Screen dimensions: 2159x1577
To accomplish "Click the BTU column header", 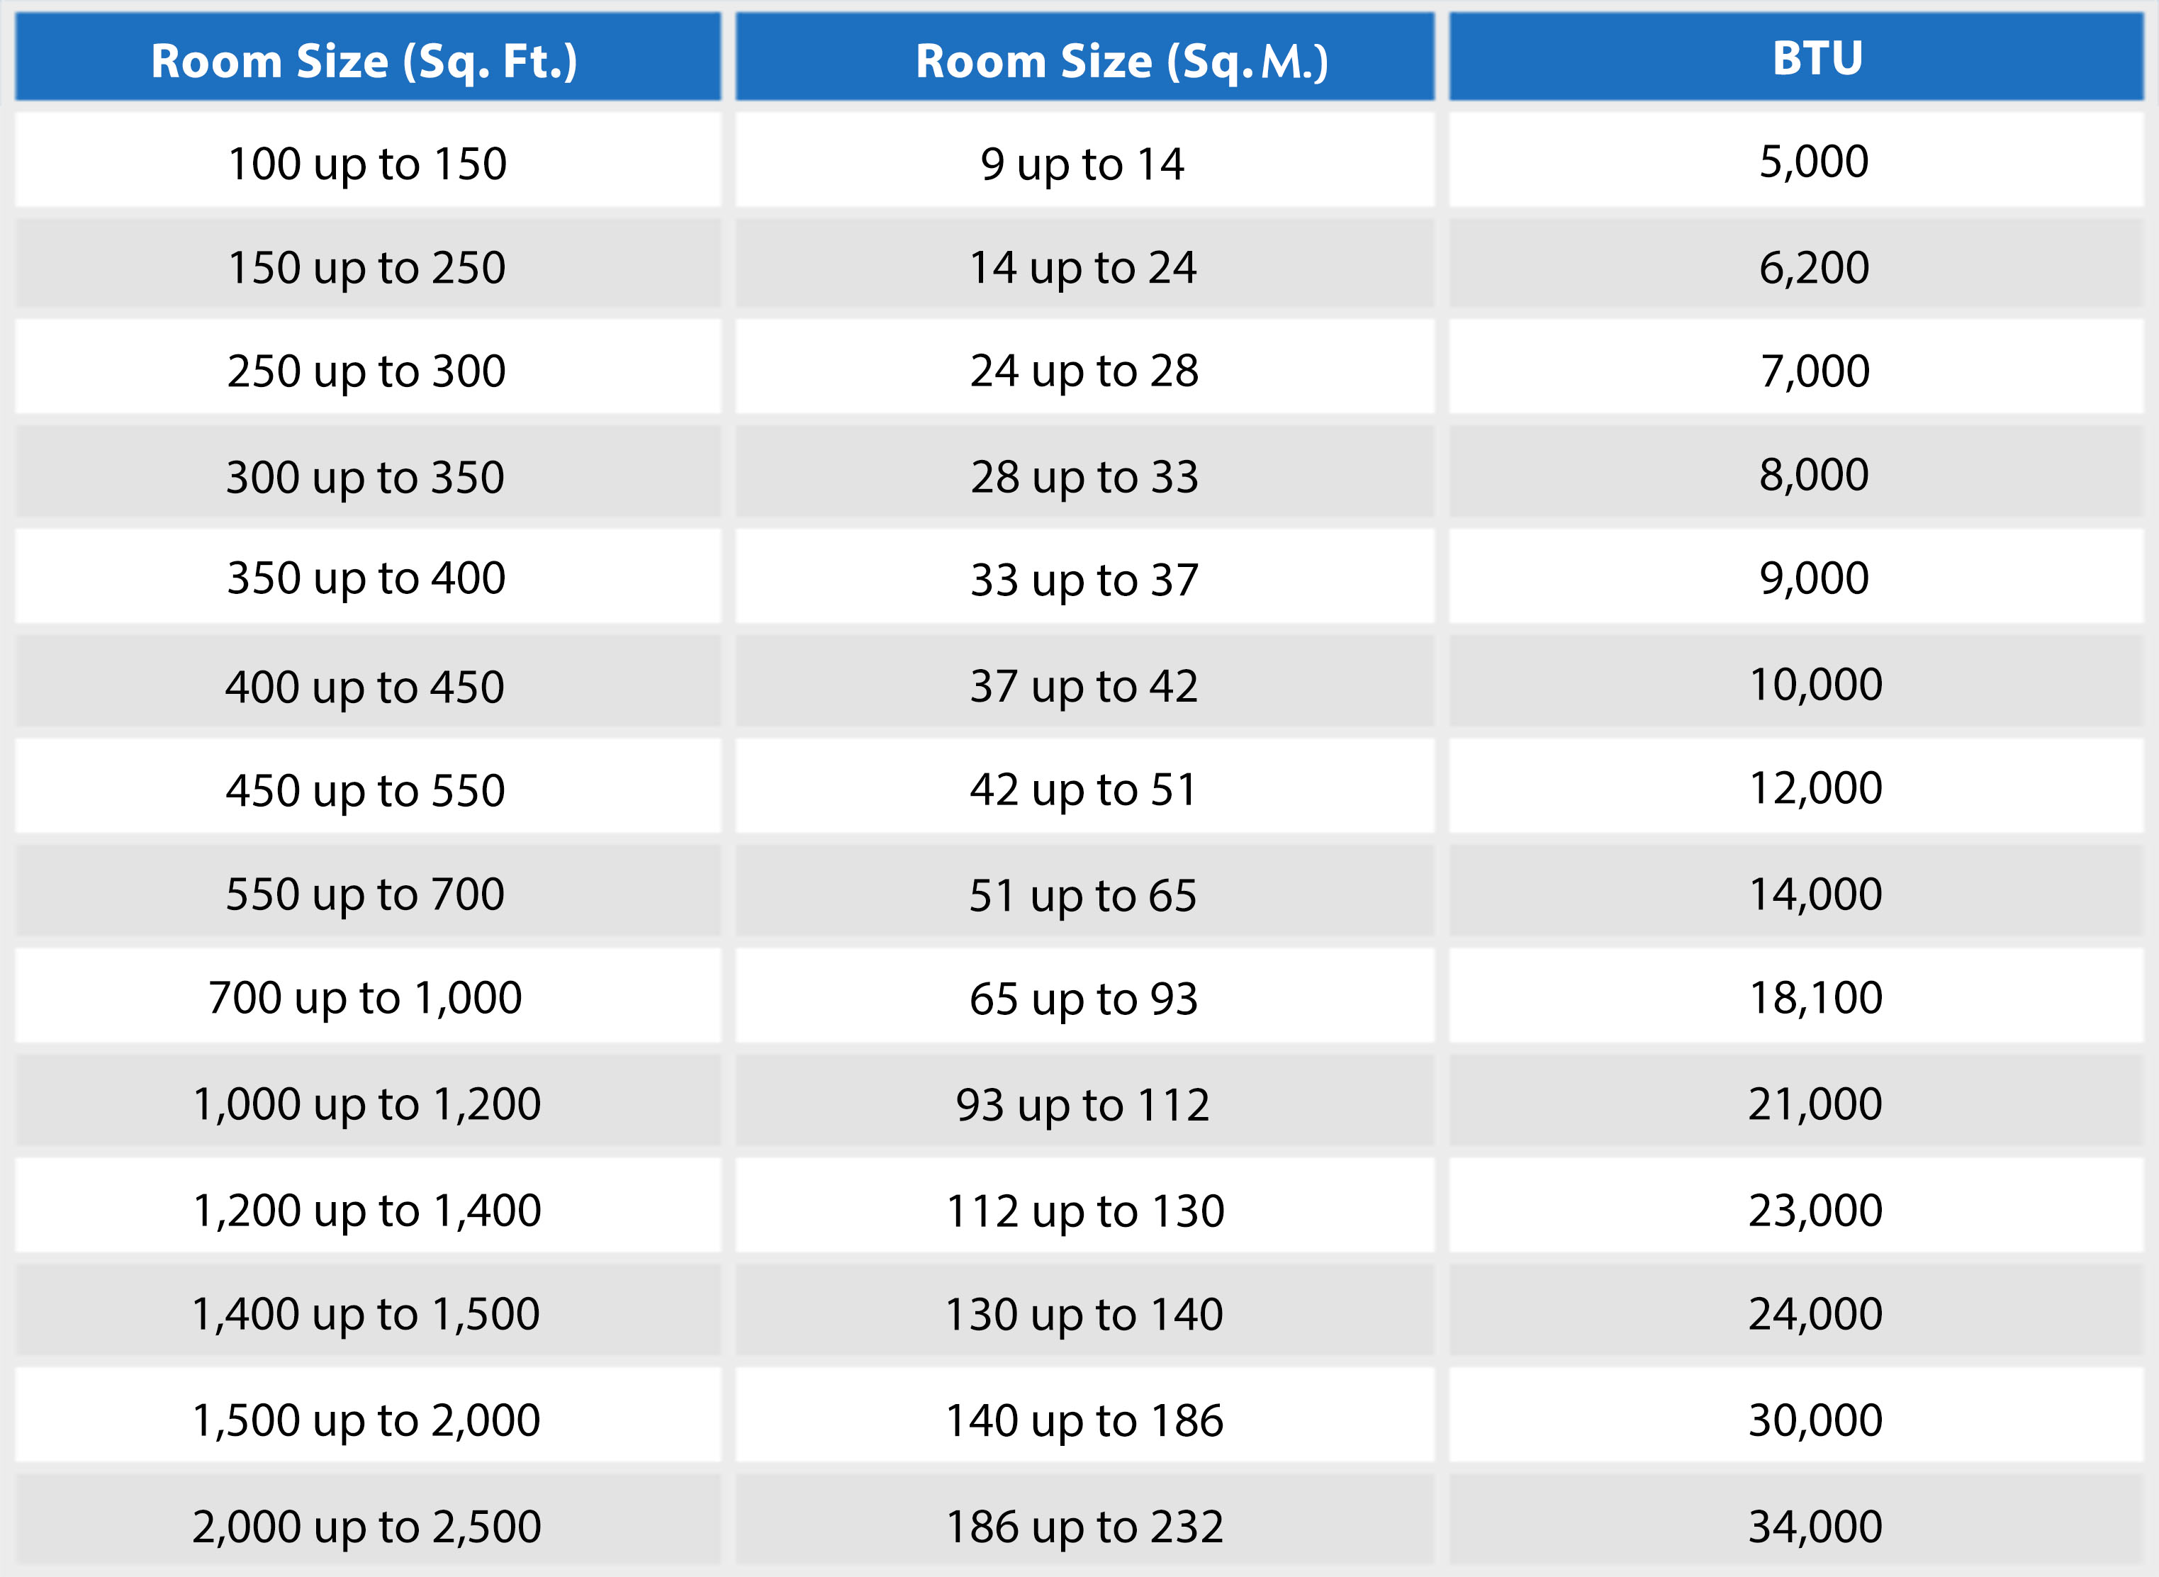I will pyautogui.click(x=1817, y=58).
